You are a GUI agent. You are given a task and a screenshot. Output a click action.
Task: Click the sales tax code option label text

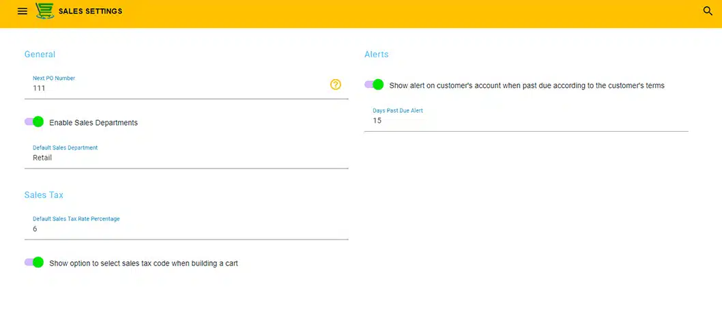143,263
